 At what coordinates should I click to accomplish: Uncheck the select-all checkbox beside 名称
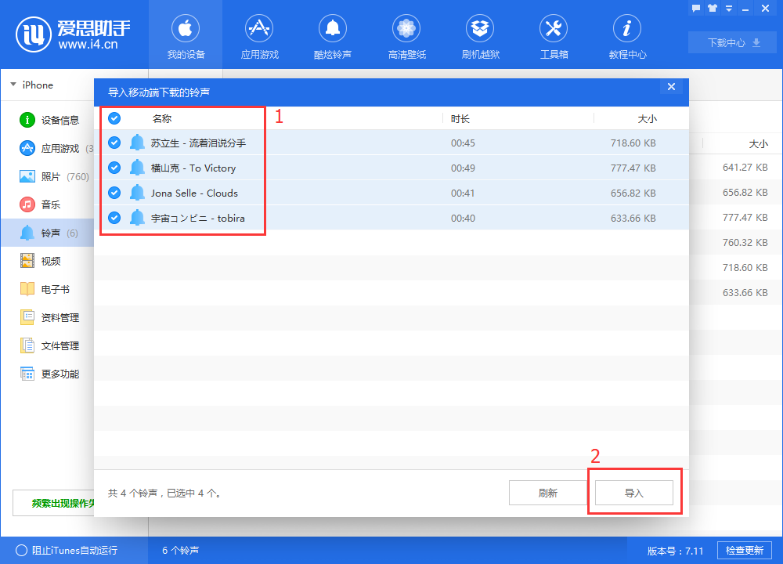(114, 118)
